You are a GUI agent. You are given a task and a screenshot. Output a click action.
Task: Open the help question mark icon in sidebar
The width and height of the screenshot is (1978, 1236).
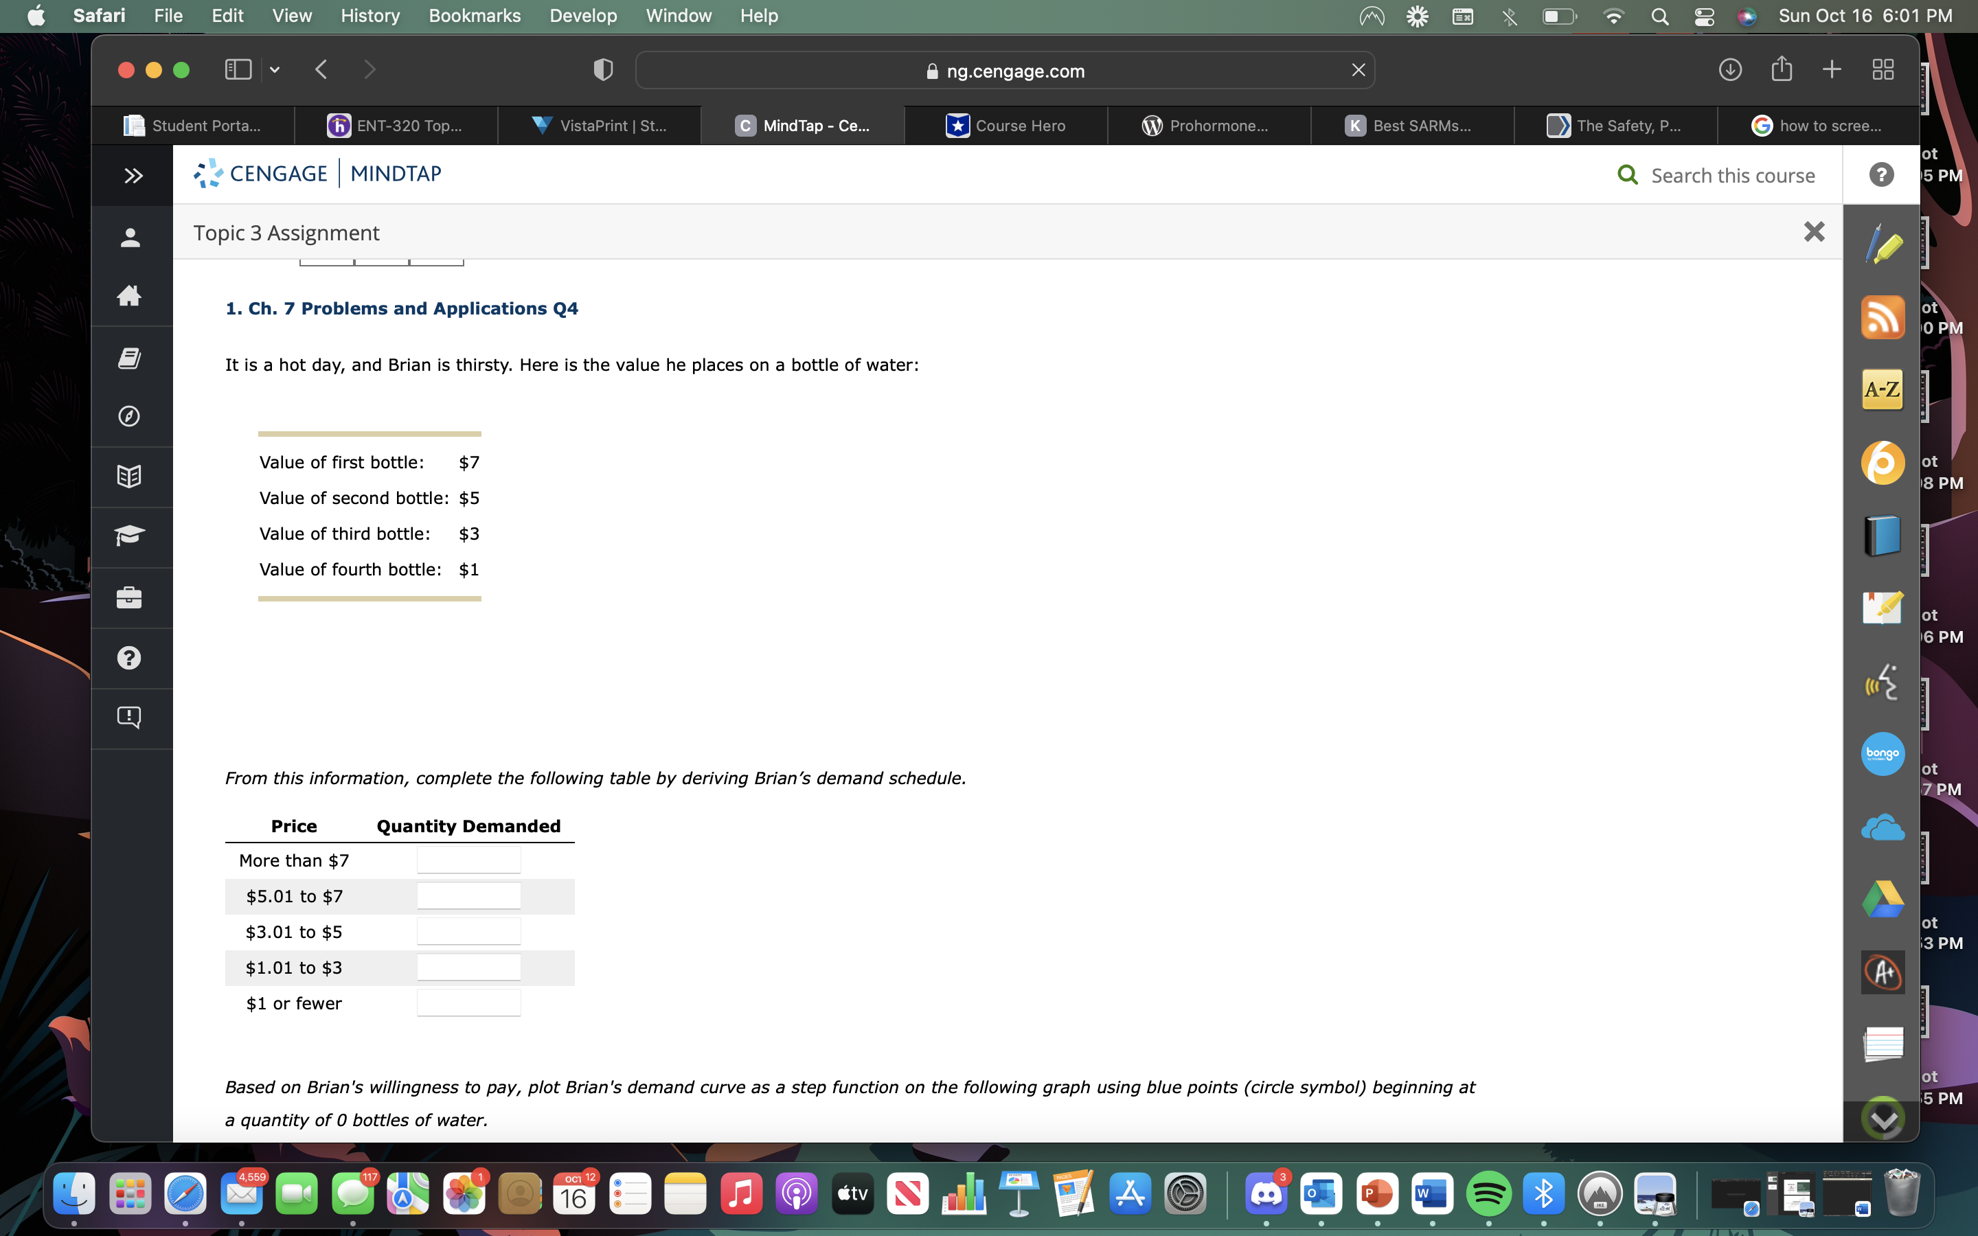(x=130, y=658)
